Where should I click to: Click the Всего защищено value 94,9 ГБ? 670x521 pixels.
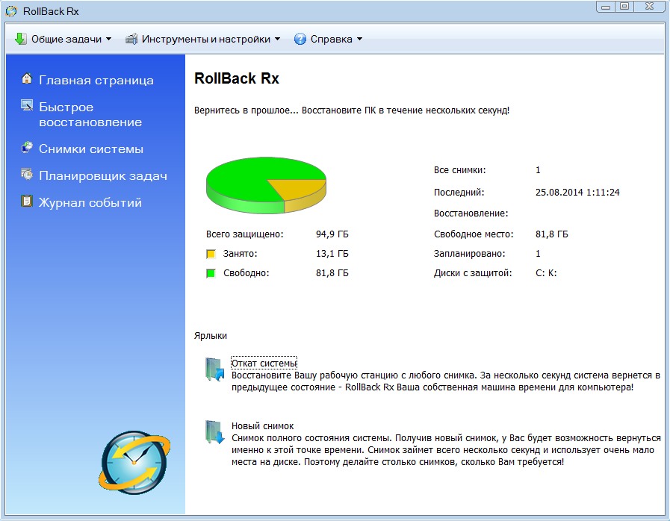pos(332,234)
